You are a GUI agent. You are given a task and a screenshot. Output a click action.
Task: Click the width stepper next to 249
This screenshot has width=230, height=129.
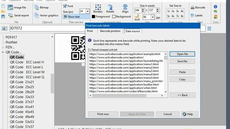(x=143, y=10)
